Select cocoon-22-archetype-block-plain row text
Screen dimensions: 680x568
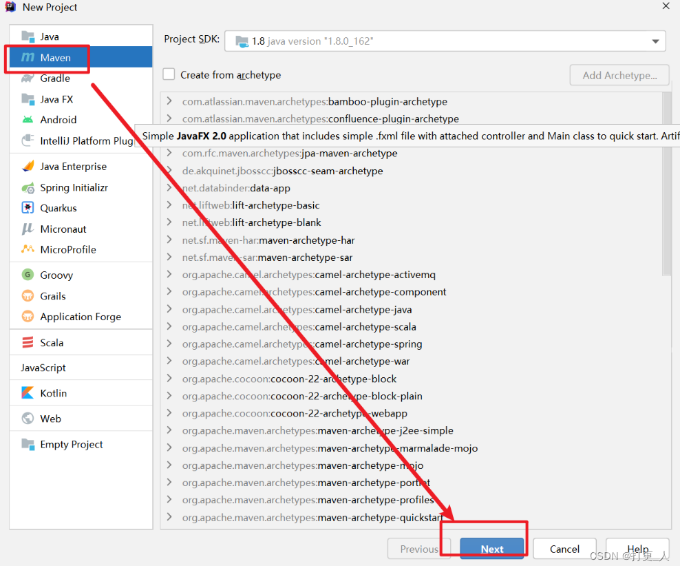pos(302,396)
